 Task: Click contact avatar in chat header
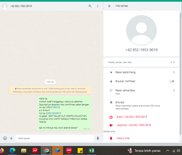click(x=5, y=6)
